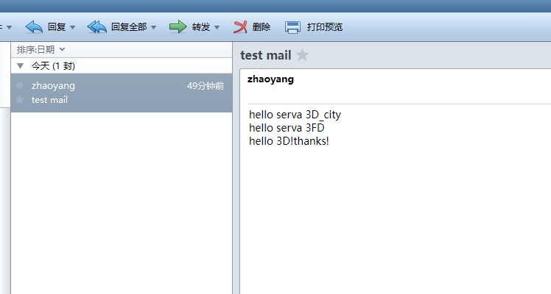Screen dimensions: 551x294
Task: Select the zhaoyang test mail message
Action: click(x=122, y=93)
